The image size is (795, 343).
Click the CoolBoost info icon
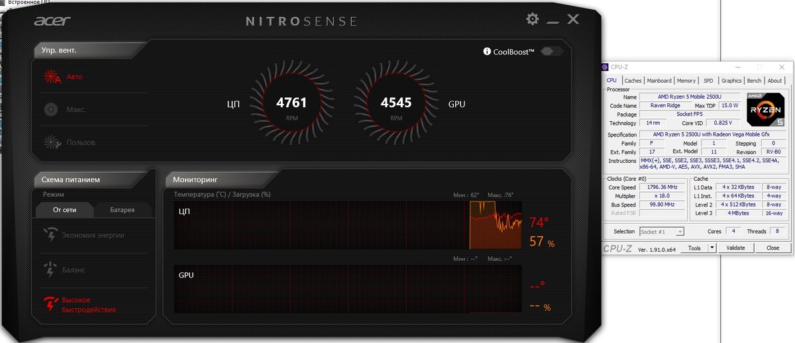(487, 52)
